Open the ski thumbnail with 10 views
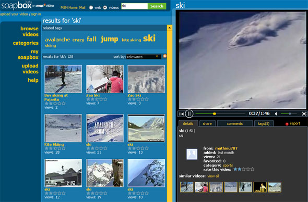 pos(146,173)
